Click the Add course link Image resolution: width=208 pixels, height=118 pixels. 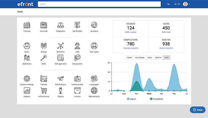(x=131, y=32)
